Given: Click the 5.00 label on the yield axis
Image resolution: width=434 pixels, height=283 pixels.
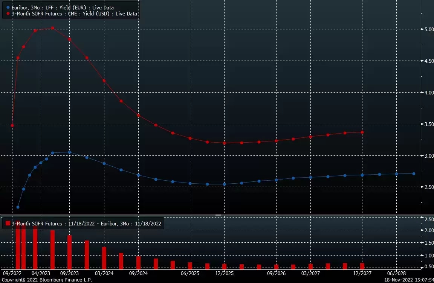Looking at the screenshot, I should (x=429, y=29).
